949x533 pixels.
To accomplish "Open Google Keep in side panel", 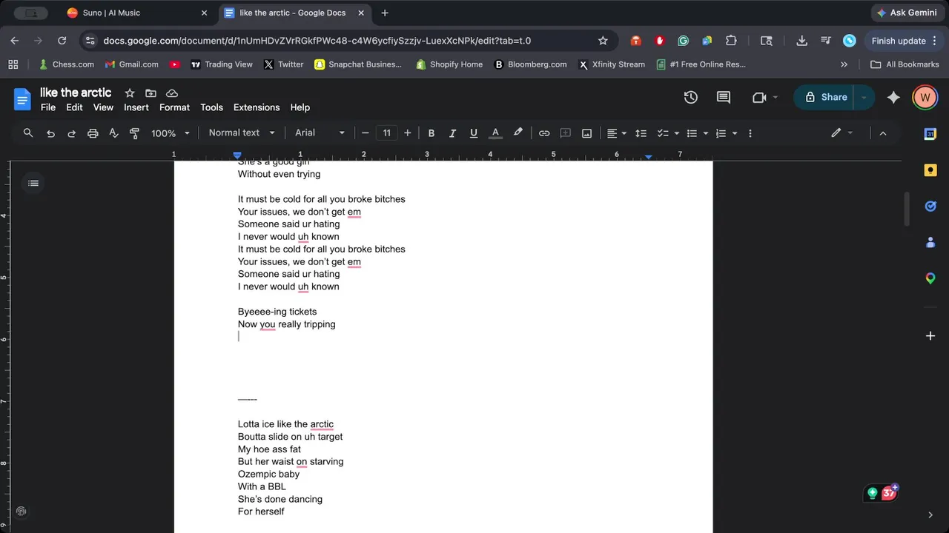I will (x=930, y=170).
